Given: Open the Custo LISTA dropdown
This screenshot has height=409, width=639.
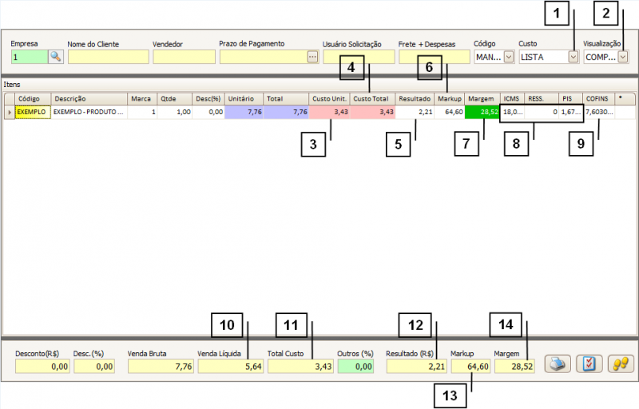Looking at the screenshot, I should (x=573, y=57).
